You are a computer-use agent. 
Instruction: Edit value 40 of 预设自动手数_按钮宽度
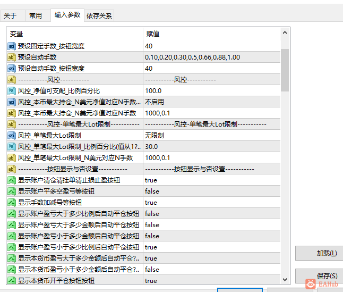pos(211,69)
